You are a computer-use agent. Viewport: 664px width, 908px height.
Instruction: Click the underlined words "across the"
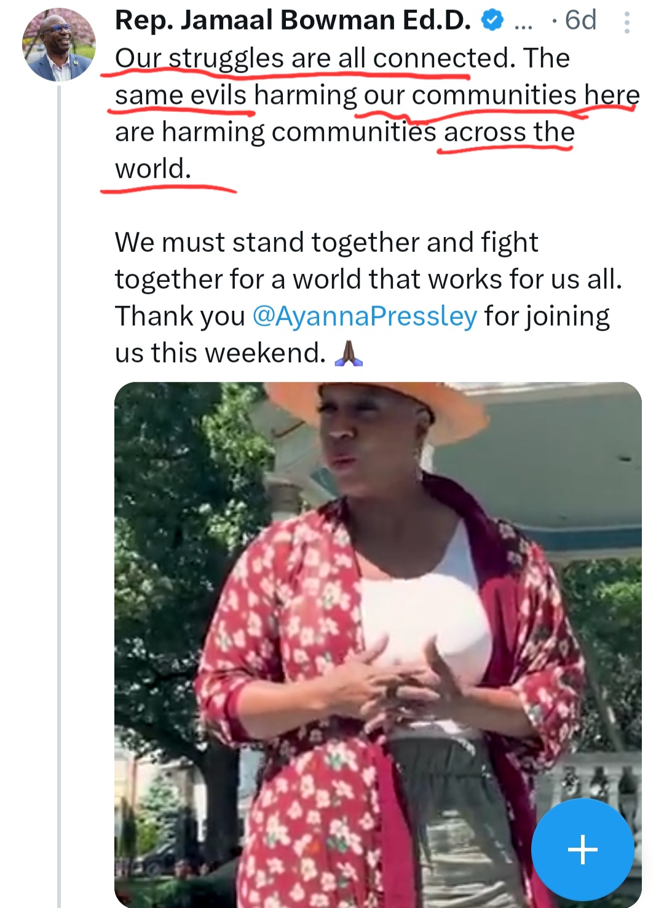(x=509, y=133)
